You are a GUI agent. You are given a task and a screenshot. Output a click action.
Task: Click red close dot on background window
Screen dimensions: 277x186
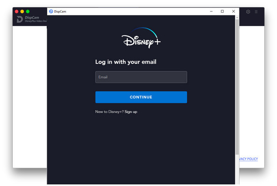point(17,12)
